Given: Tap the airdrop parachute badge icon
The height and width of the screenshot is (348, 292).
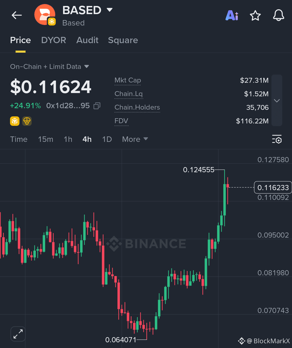Looking at the screenshot, I should tap(27, 121).
